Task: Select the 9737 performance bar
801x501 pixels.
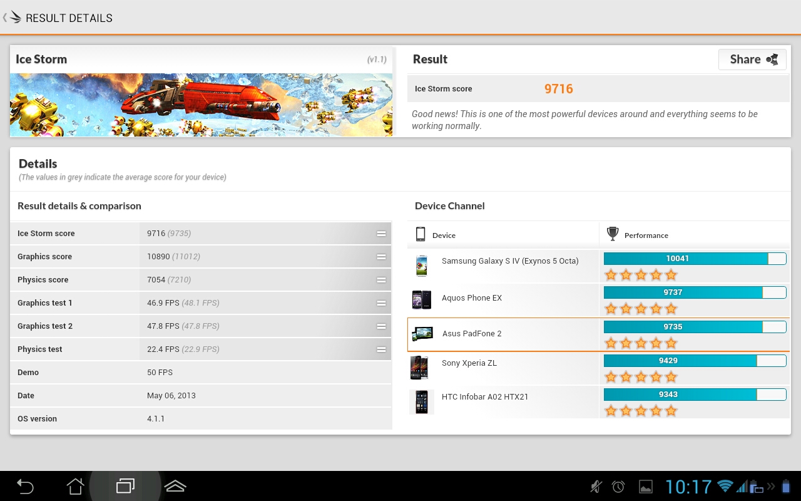Action: 695,292
